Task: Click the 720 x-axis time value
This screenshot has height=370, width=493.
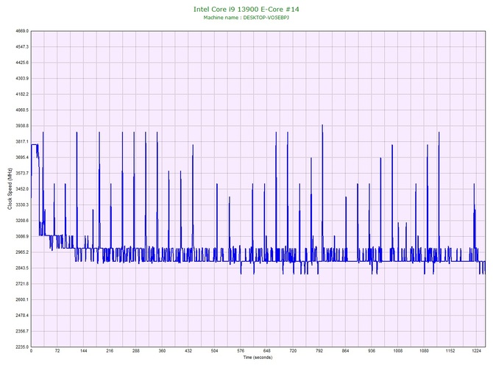Action: point(293,351)
